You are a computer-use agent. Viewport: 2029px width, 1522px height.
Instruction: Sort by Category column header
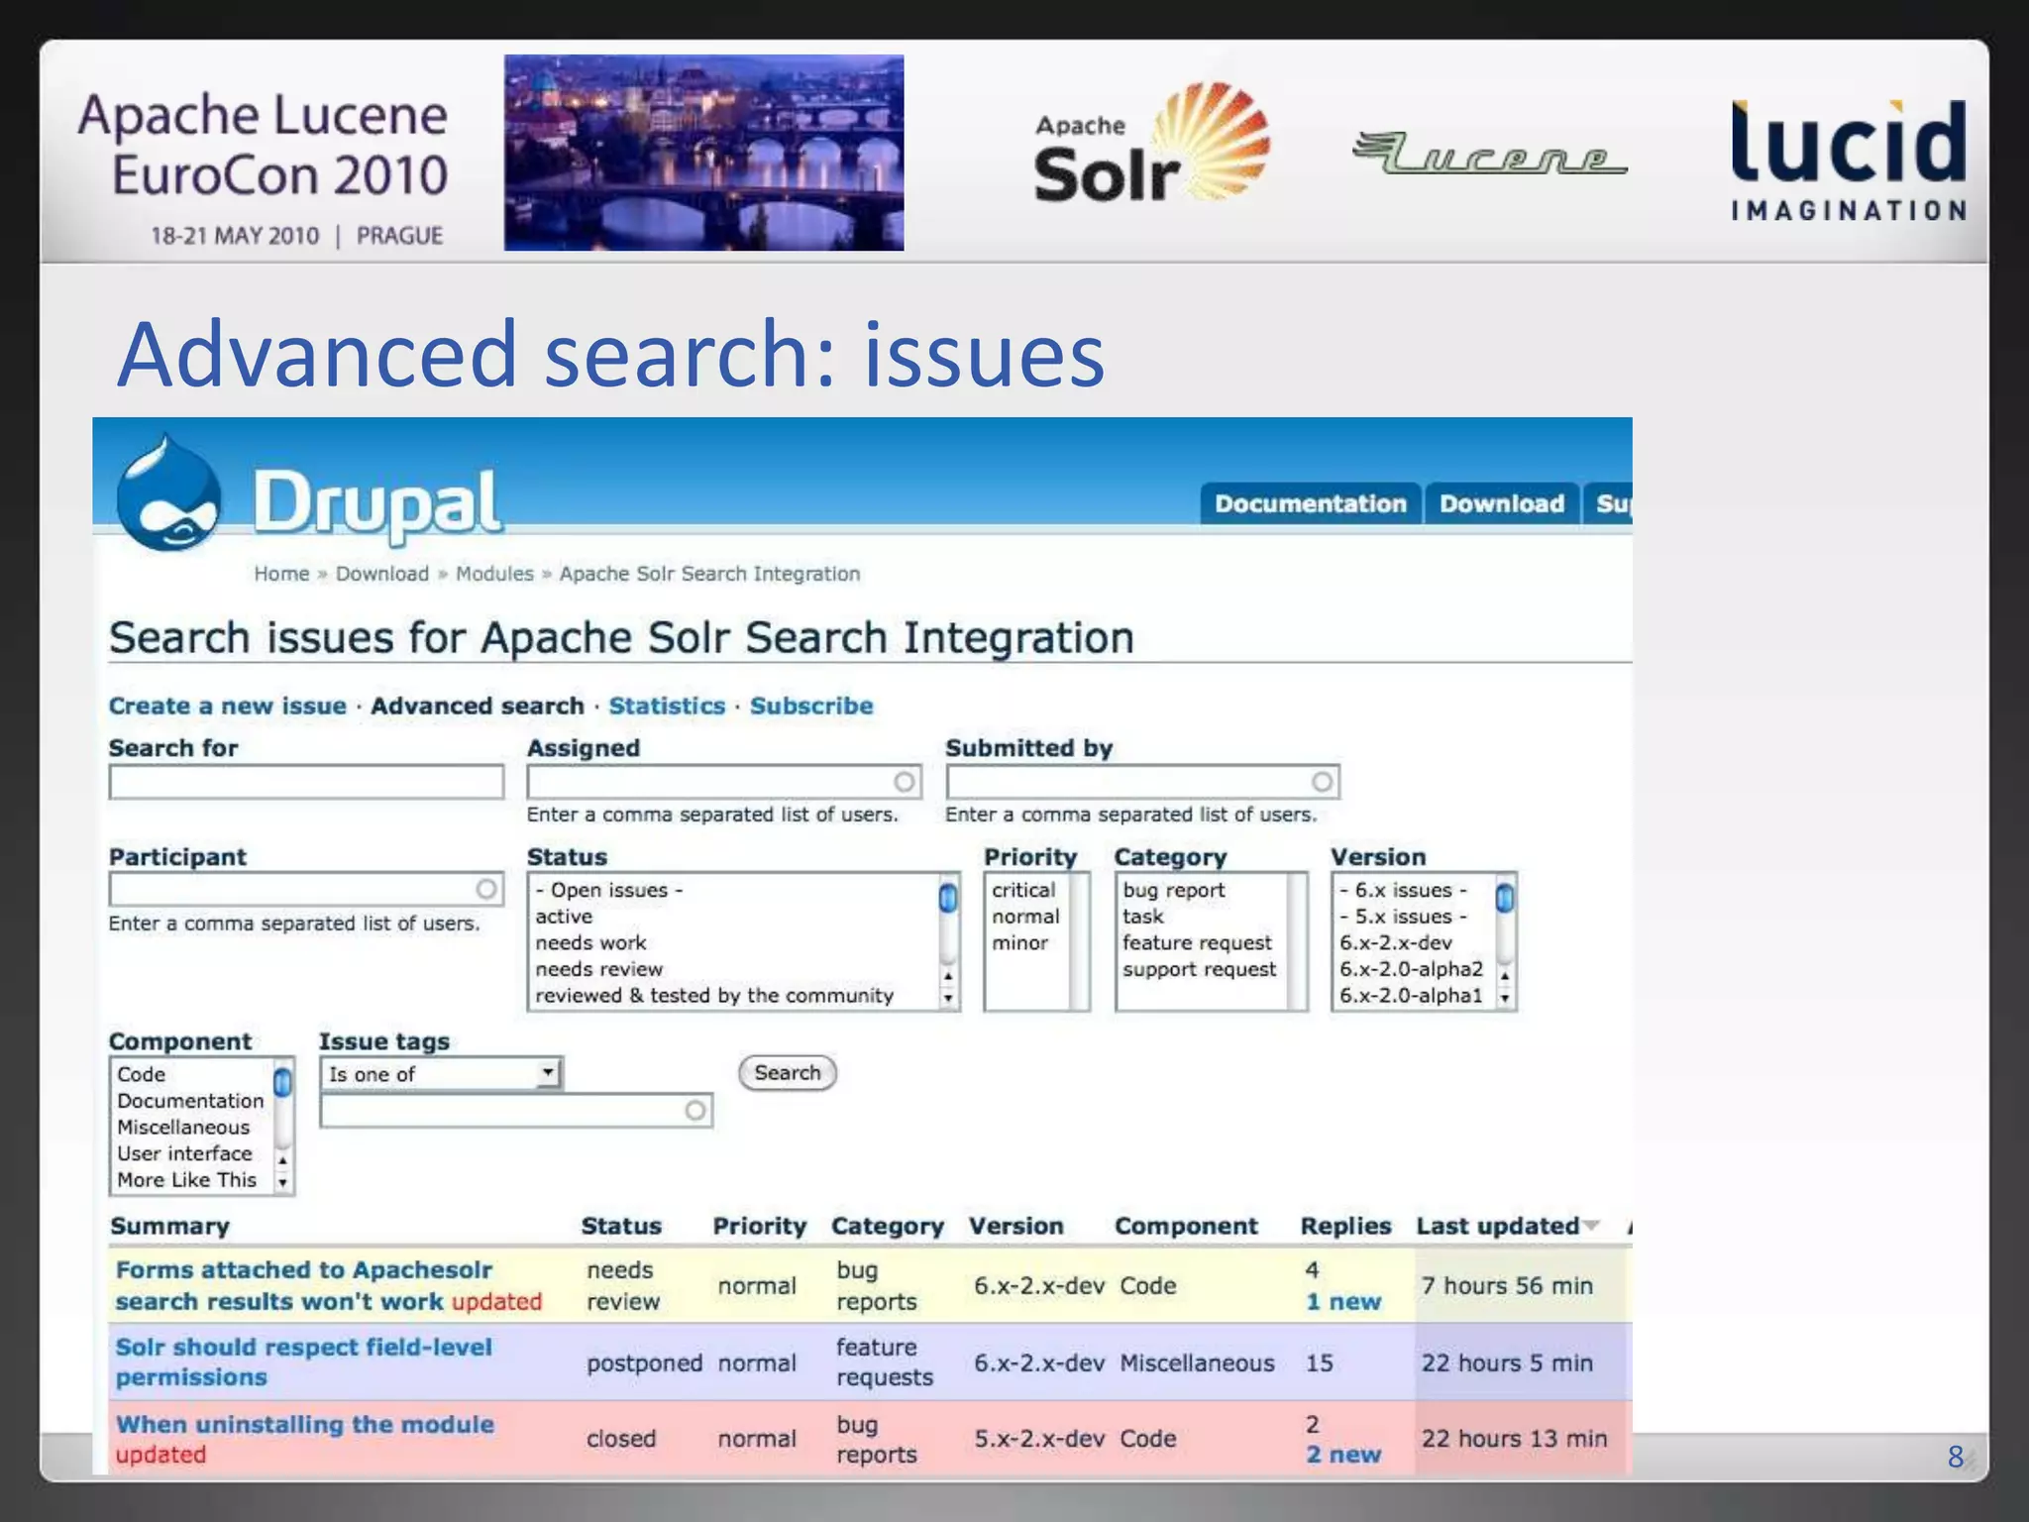[x=888, y=1226]
